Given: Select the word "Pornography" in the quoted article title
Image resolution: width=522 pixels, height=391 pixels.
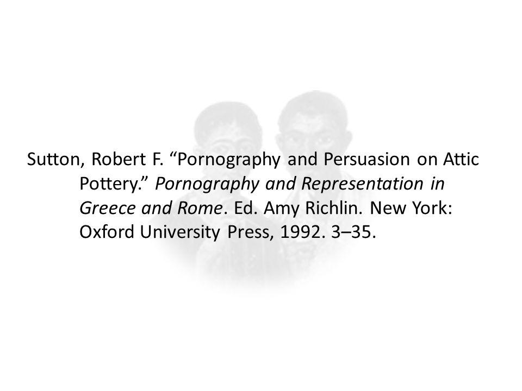Looking at the screenshot, I should [229, 160].
